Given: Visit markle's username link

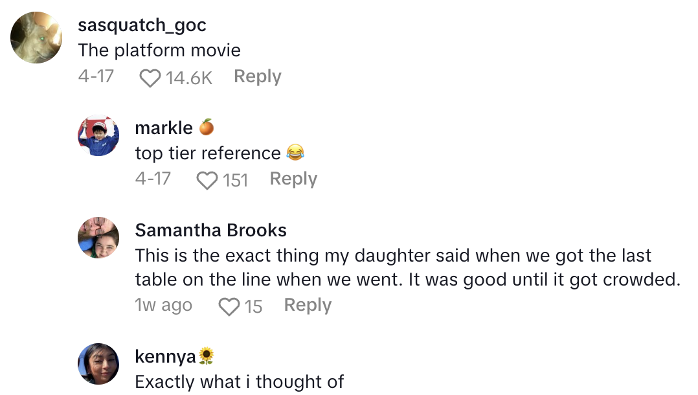Looking at the screenshot, I should pos(164,128).
